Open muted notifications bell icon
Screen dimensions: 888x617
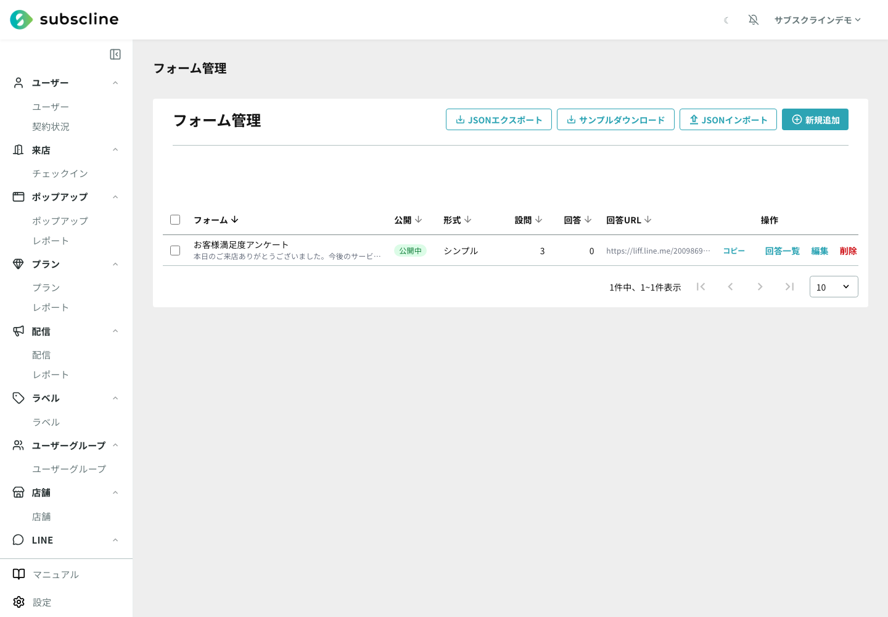point(754,20)
